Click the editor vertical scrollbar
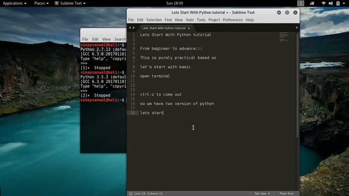This screenshot has height=196, width=349. point(298,85)
